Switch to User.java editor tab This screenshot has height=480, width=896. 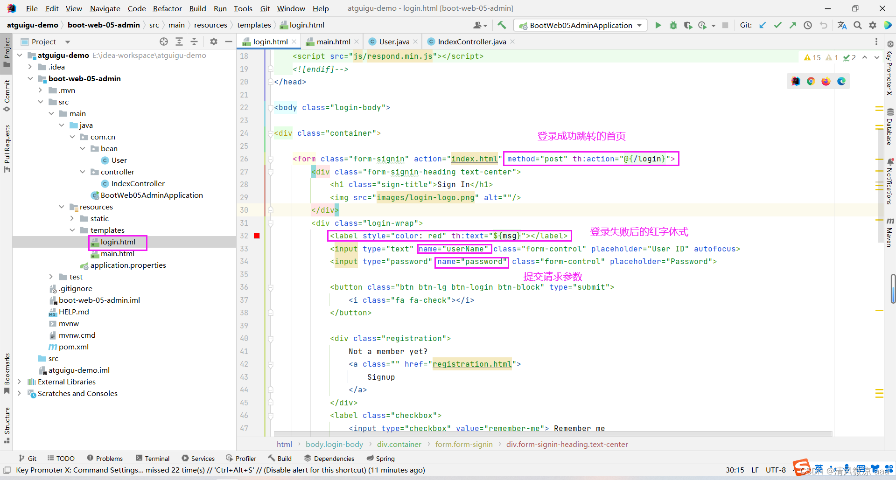tap(394, 42)
